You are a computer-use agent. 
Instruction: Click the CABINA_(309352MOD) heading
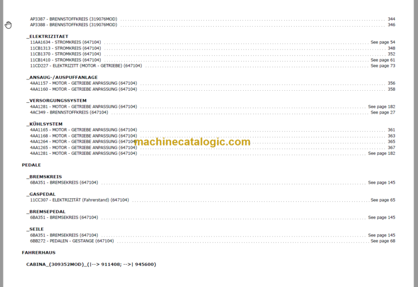[91, 264]
